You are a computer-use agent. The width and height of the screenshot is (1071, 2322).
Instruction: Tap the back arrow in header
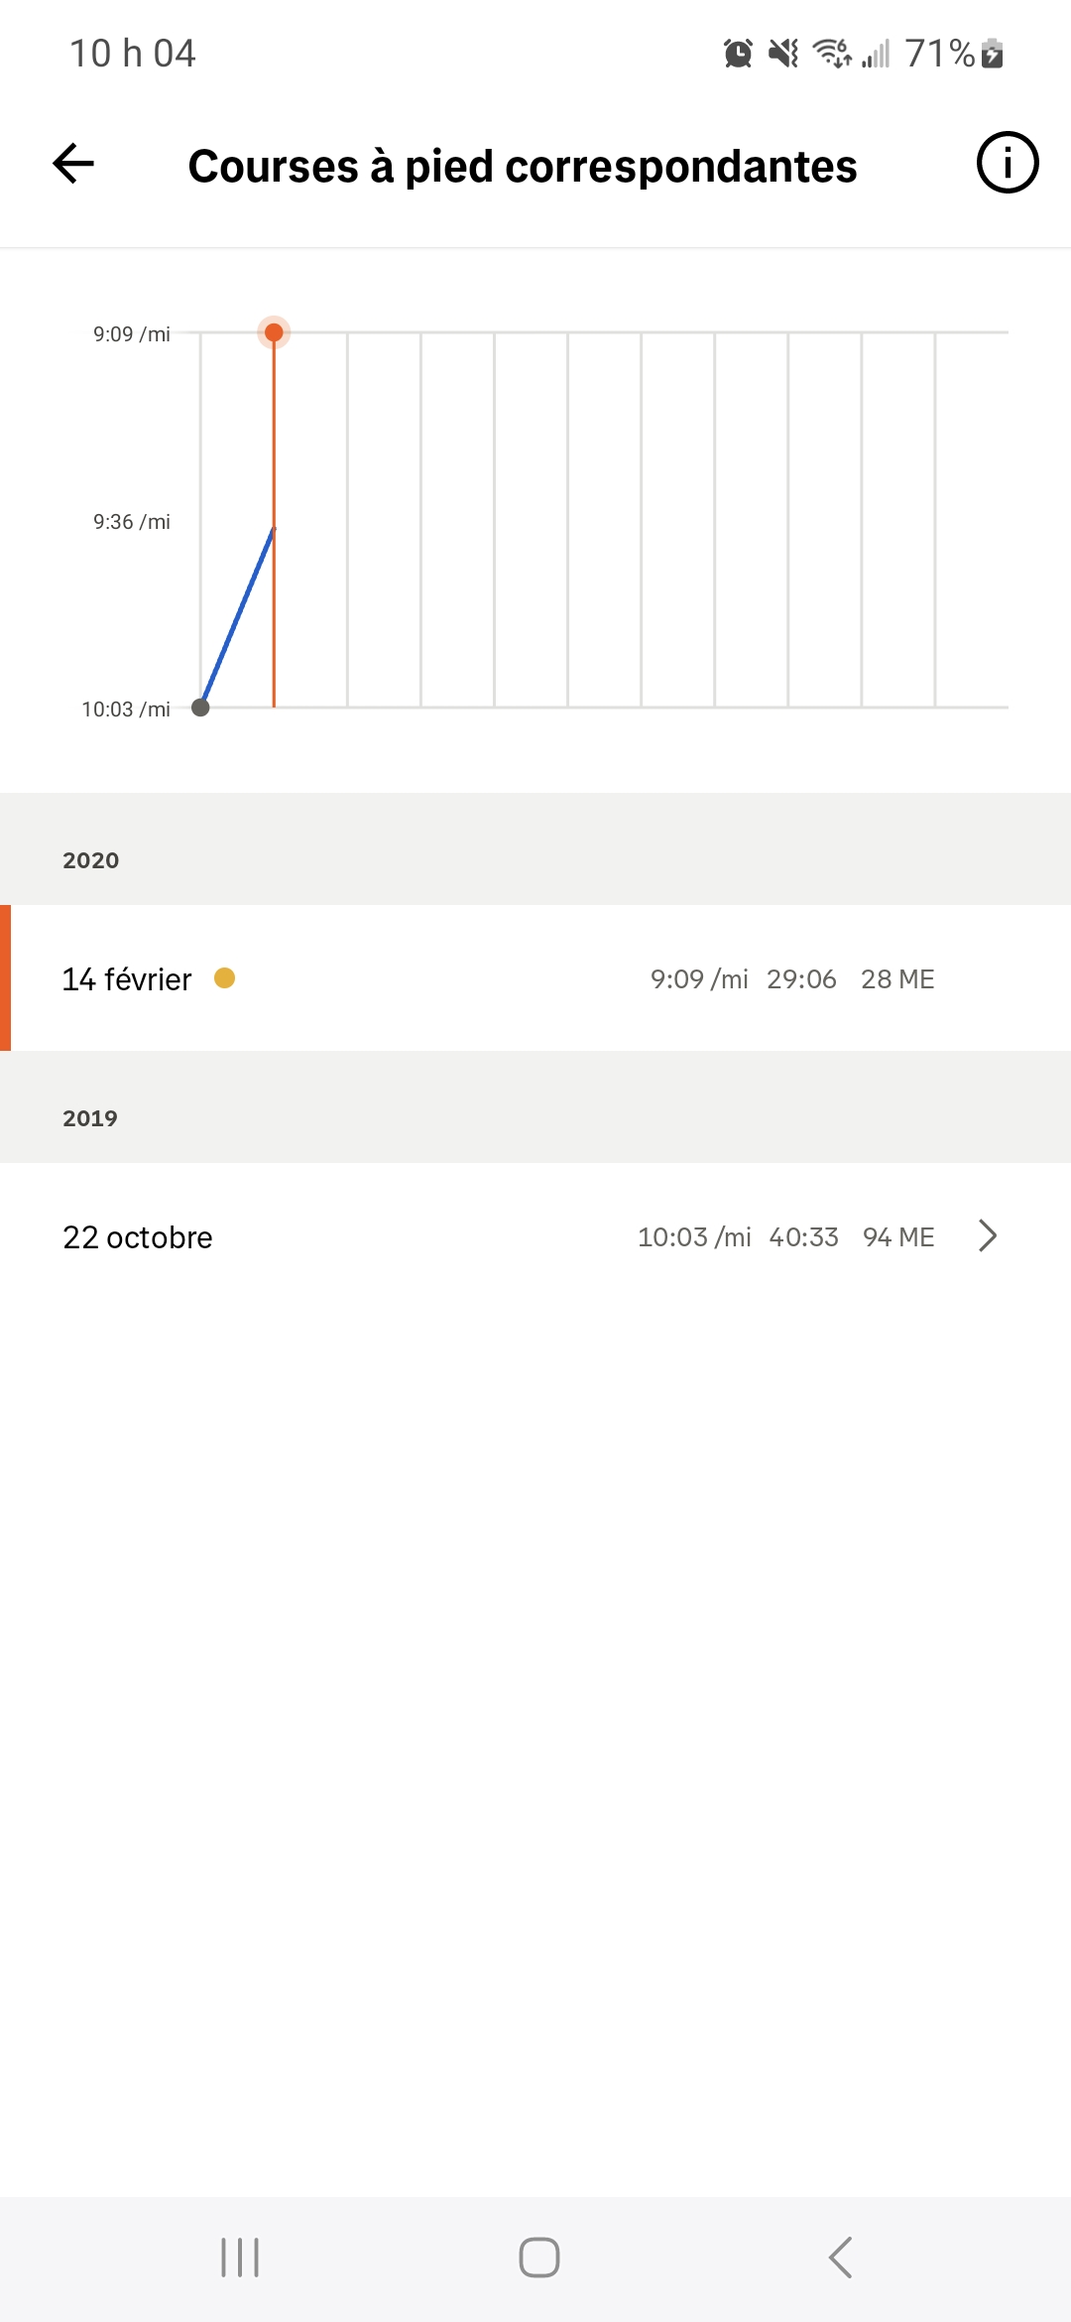pyautogui.click(x=73, y=164)
